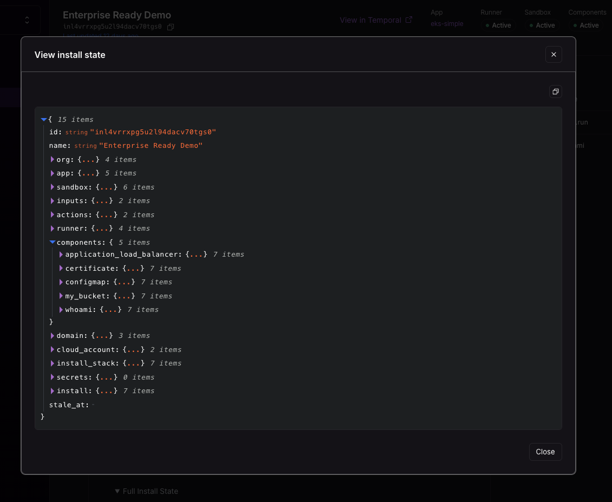Click the Sandbox Active status badge

pyautogui.click(x=542, y=25)
